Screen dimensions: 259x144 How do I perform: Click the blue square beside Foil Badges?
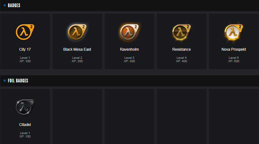[x=5, y=81]
